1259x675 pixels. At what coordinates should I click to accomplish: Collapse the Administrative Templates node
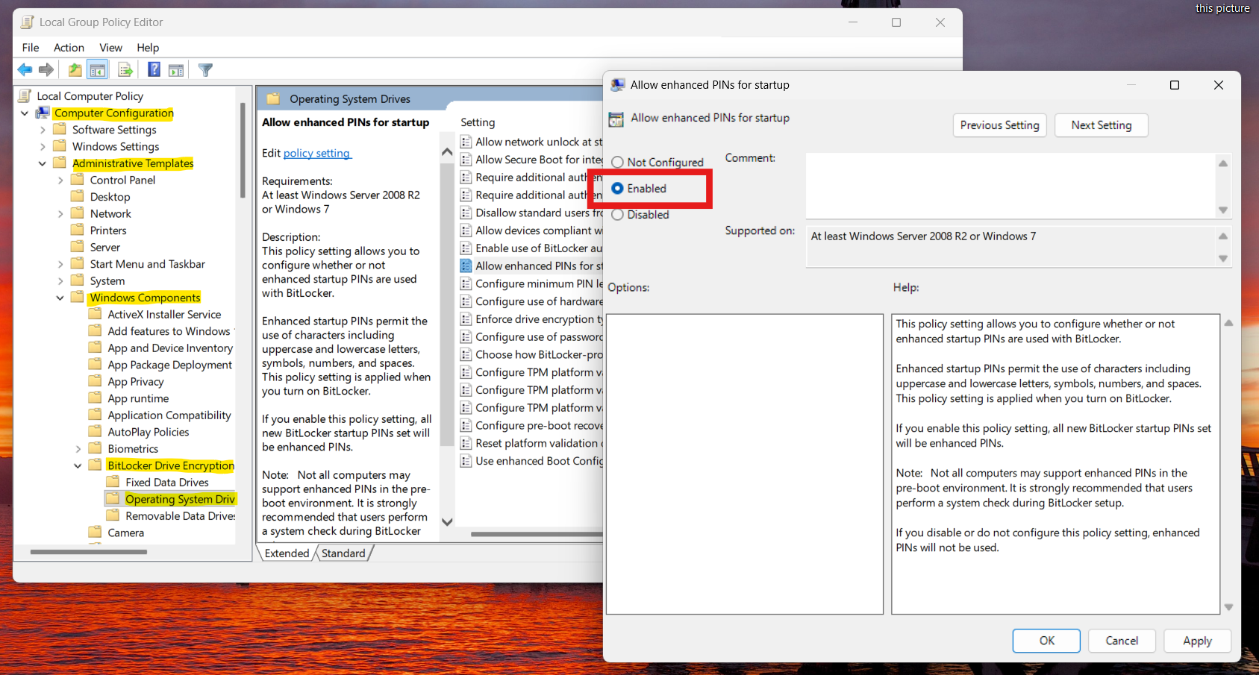43,163
